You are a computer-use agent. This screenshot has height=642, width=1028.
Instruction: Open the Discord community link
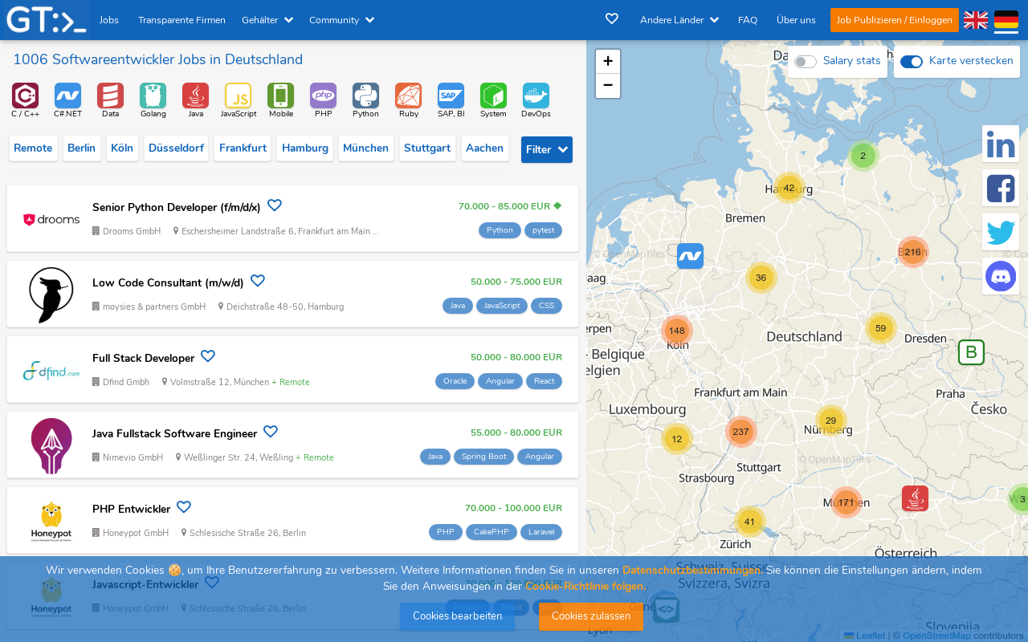coord(1001,276)
